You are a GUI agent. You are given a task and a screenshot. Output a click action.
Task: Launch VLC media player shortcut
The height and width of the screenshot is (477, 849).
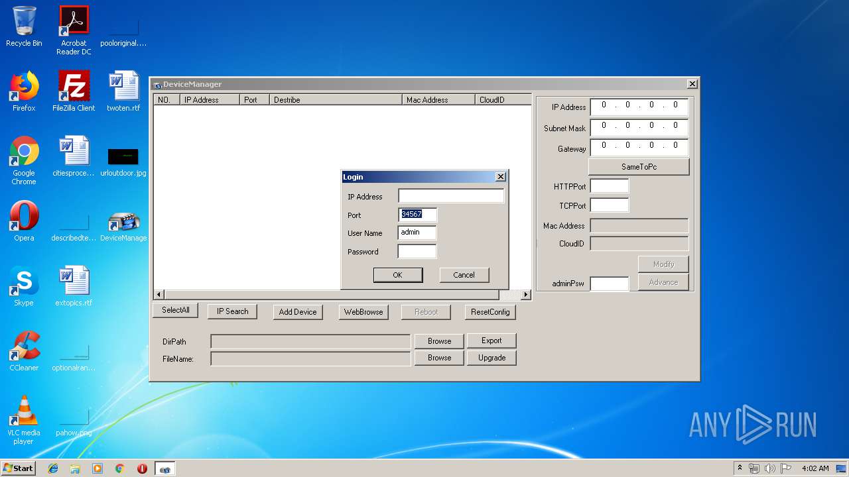pos(24,420)
